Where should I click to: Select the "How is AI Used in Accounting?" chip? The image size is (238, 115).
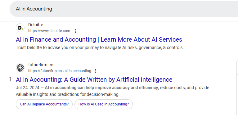(x=104, y=104)
